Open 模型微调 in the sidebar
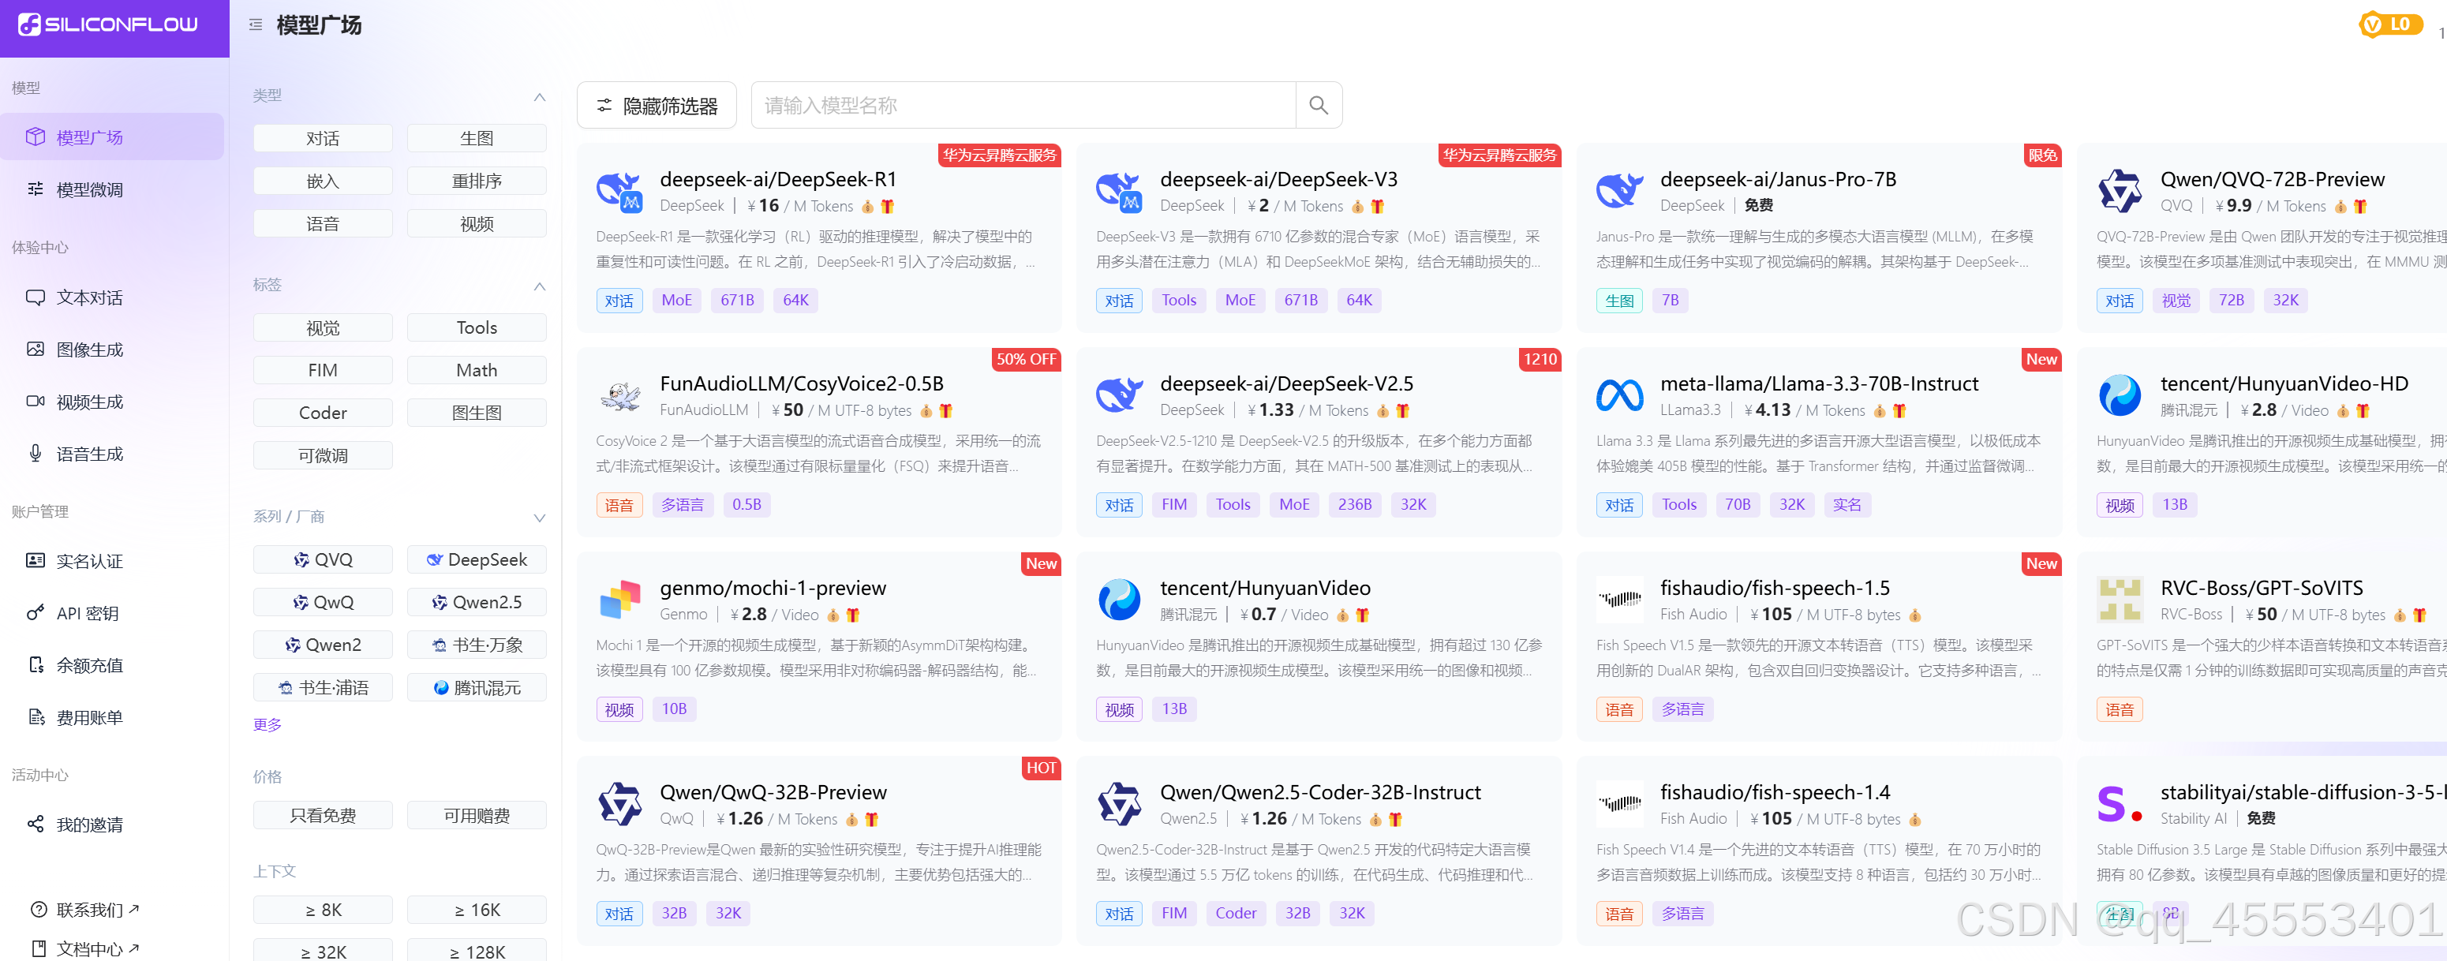Screen dimensions: 2447x961 click(89, 190)
